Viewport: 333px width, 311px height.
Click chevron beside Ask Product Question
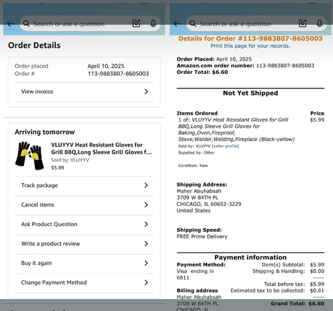click(146, 224)
